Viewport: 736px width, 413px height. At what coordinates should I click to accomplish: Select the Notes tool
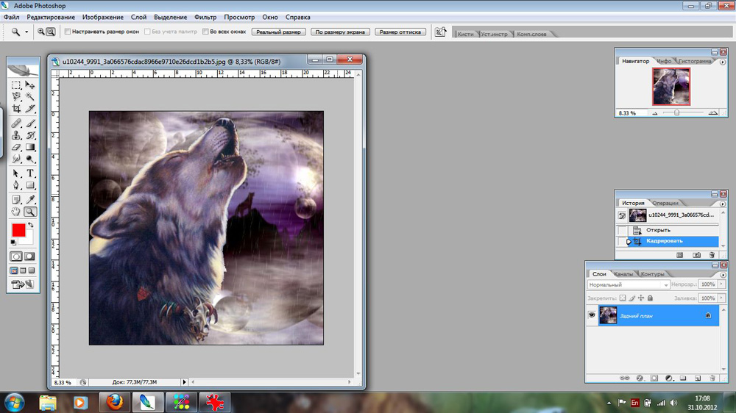pos(16,200)
